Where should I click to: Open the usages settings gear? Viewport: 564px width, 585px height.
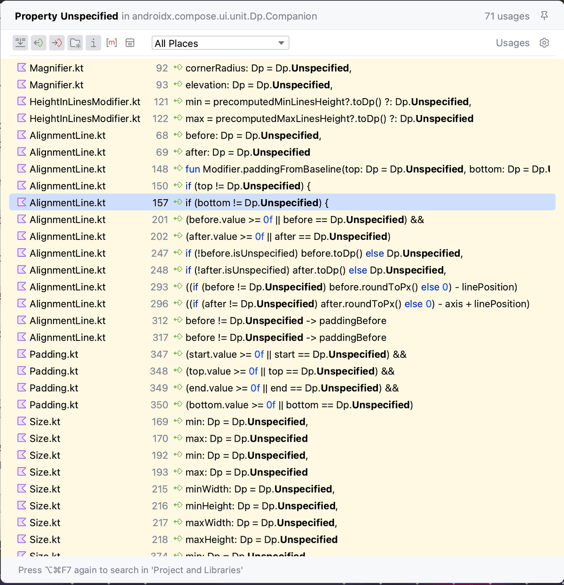point(544,43)
